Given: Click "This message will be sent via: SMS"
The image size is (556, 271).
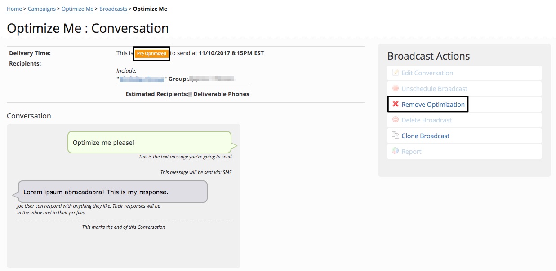Looking at the screenshot, I should pyautogui.click(x=196, y=172).
